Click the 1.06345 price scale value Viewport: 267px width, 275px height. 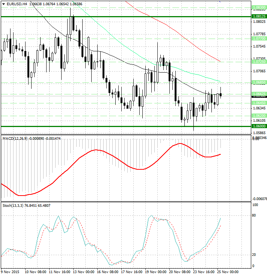[x=259, y=108]
